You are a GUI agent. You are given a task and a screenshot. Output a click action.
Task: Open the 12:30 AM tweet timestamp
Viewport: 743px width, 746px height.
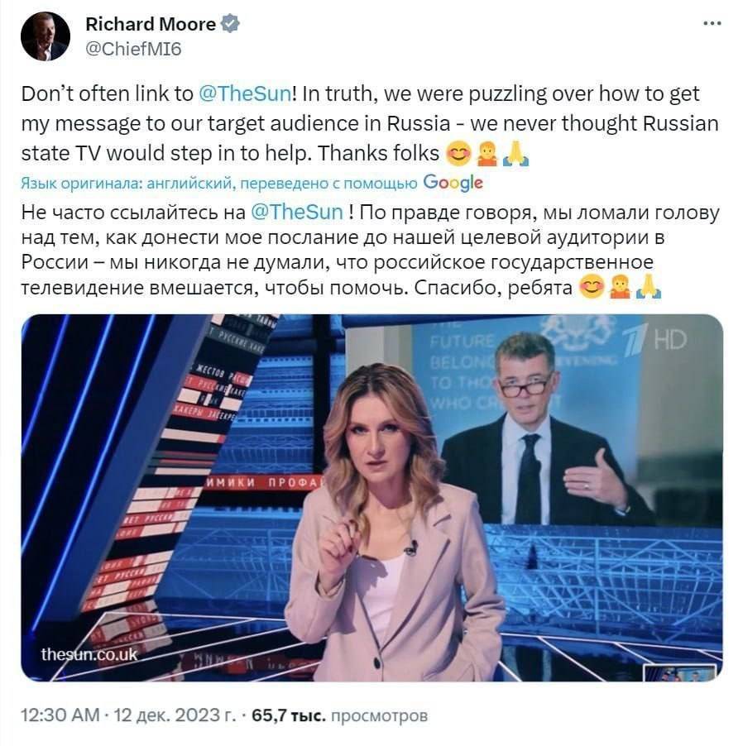point(60,715)
